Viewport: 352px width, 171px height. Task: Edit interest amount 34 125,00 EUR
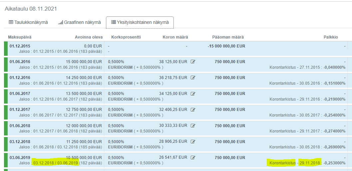point(193,94)
